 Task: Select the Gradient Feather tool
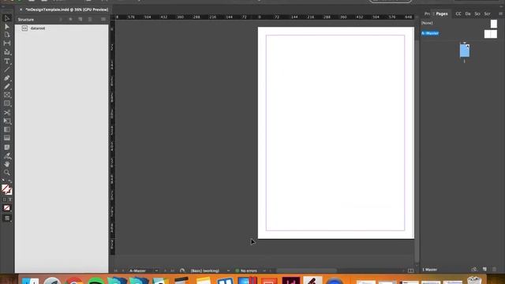[x=7, y=138]
